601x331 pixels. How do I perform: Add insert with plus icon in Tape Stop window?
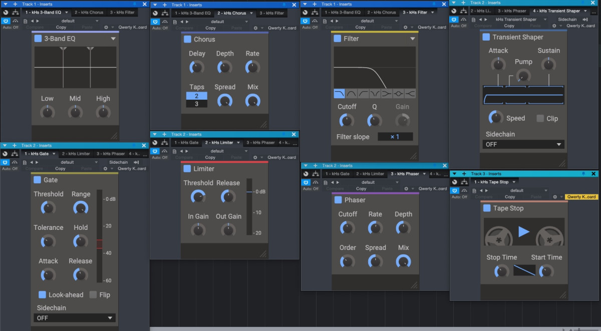tap(464, 174)
